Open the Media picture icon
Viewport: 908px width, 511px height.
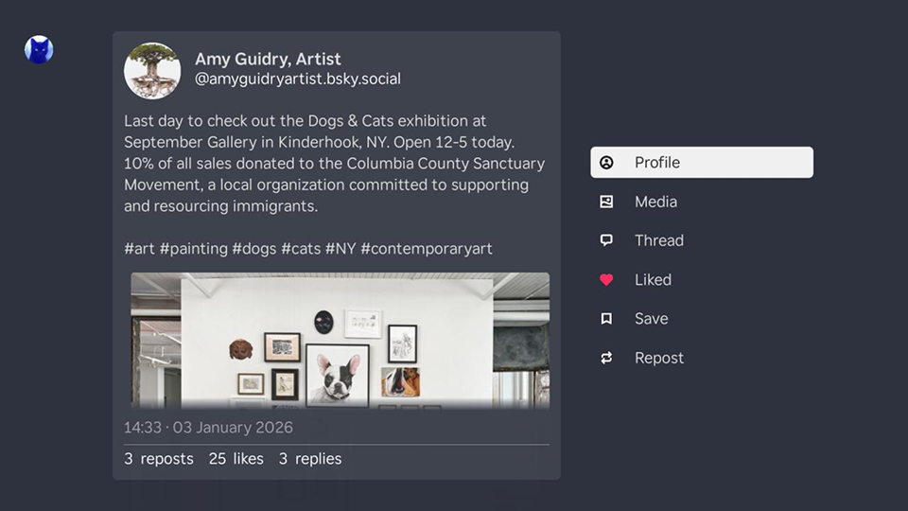(607, 202)
